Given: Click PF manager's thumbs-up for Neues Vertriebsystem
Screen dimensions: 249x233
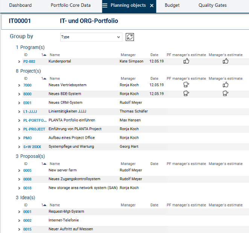Looking at the screenshot, I should coord(186,85).
